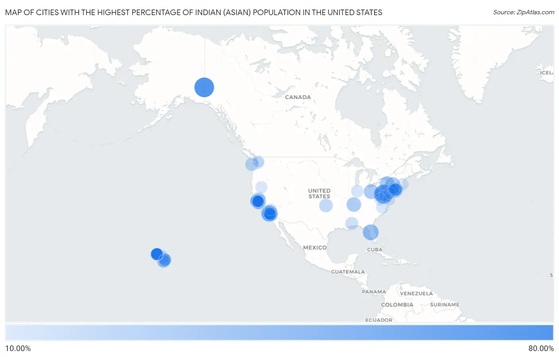
Task: Click the CANADA map label
Action: click(298, 97)
